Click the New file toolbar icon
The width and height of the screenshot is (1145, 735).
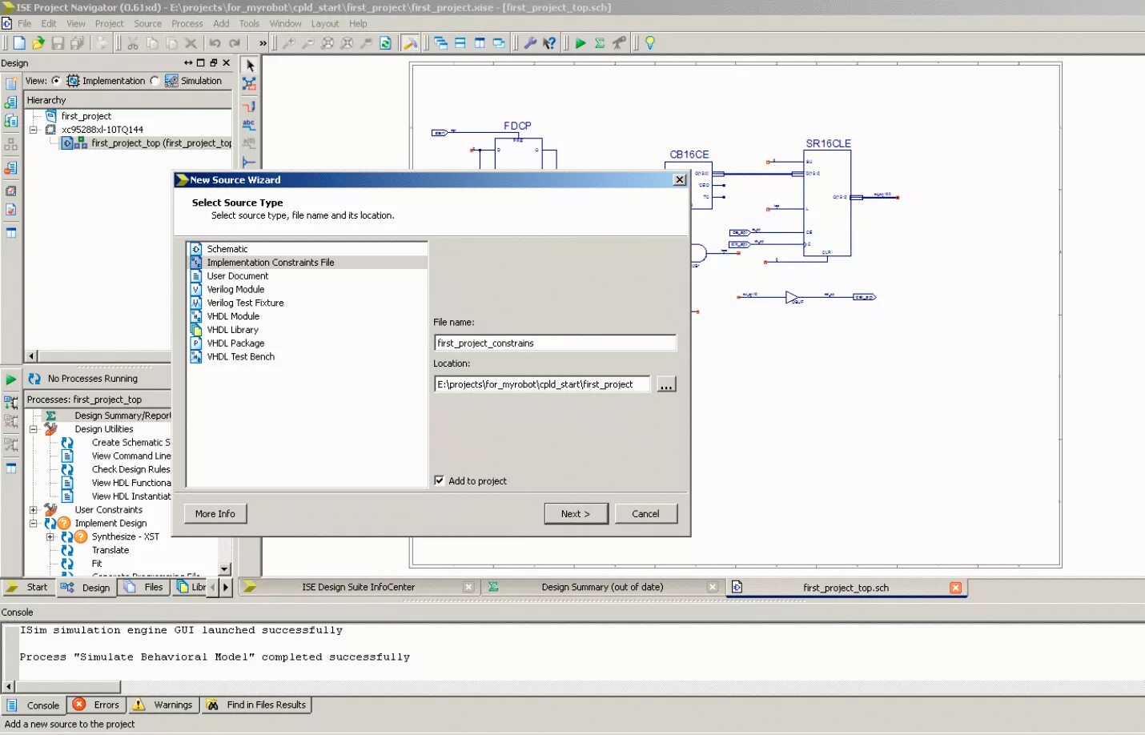pyautogui.click(x=18, y=43)
